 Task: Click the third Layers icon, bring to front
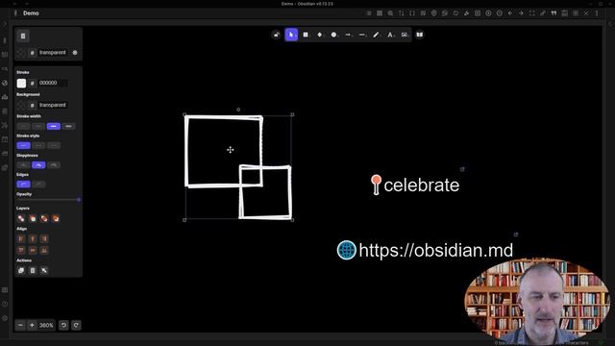pyautogui.click(x=44, y=218)
